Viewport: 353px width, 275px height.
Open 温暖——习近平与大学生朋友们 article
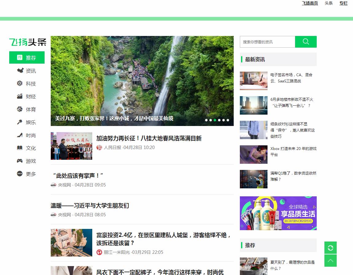click(90, 206)
